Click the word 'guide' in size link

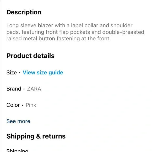tap(56, 73)
